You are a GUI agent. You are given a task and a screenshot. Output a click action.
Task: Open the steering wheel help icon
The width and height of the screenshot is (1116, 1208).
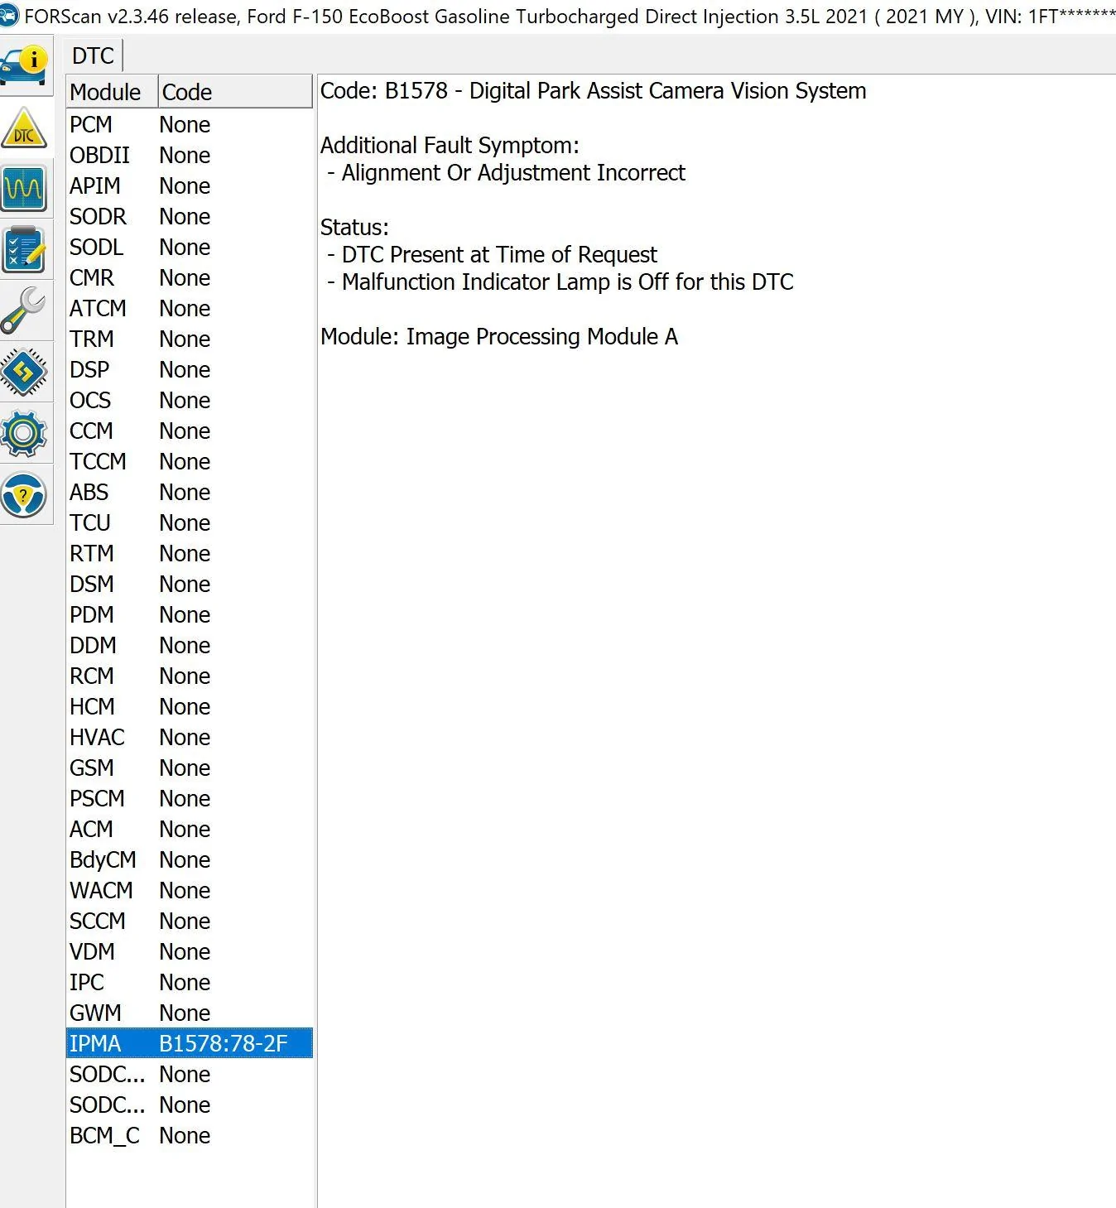coord(24,495)
